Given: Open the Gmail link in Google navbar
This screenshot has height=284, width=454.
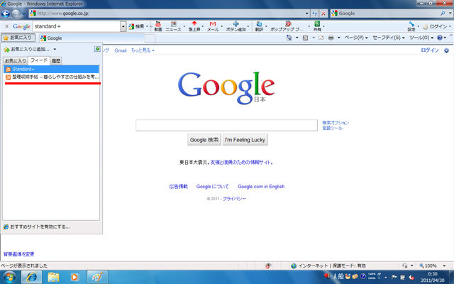Looking at the screenshot, I should [x=121, y=50].
